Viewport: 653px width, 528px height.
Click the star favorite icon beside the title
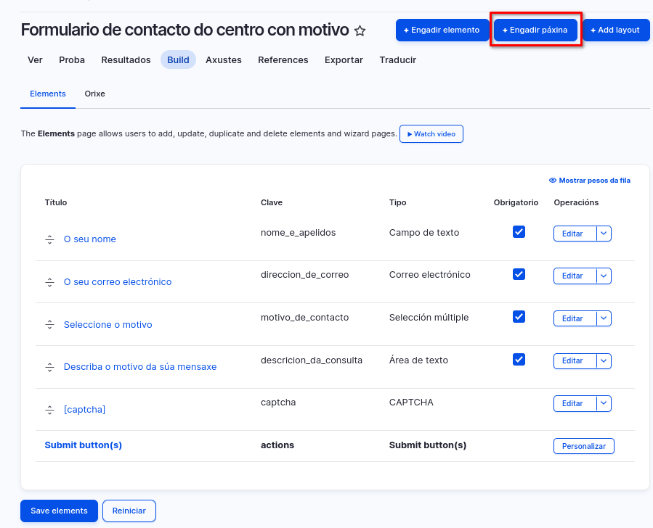(x=360, y=31)
